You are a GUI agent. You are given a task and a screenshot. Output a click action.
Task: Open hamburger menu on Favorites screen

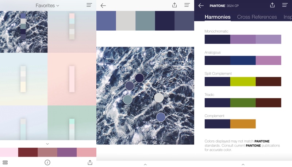coord(89,5)
